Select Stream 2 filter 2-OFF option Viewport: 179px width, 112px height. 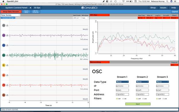tap(137, 99)
